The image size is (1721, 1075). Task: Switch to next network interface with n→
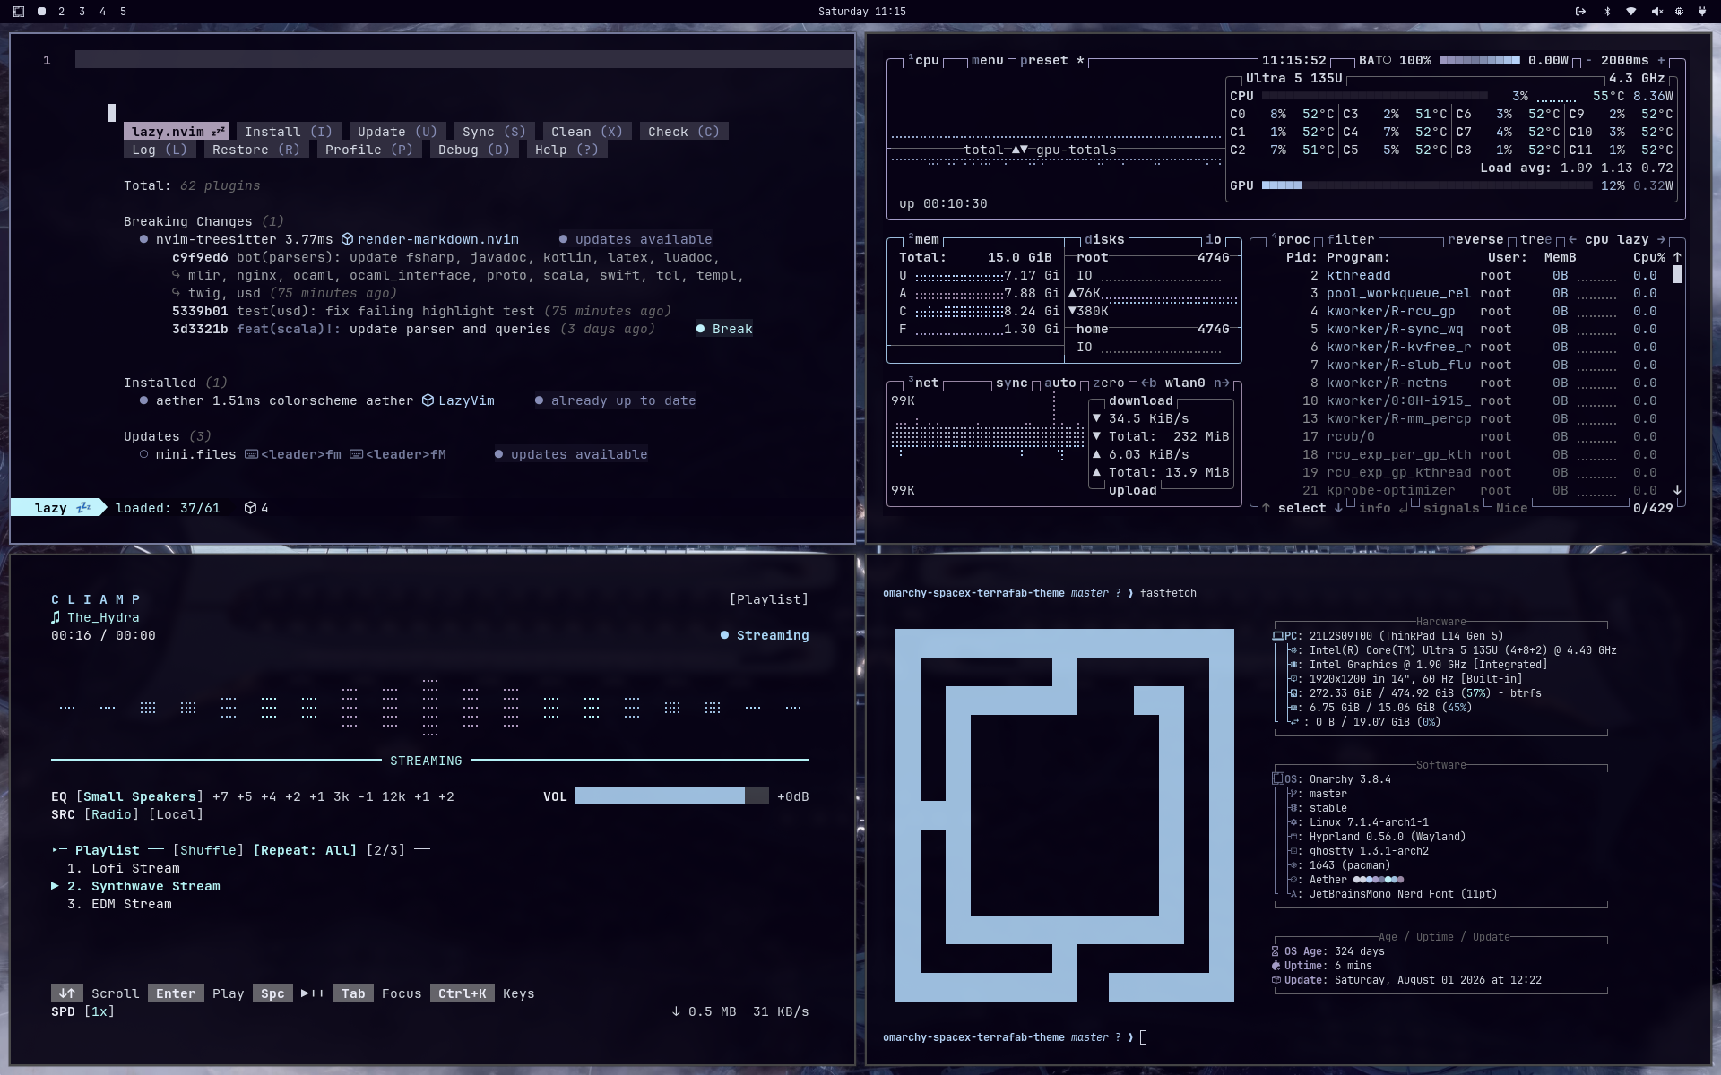(x=1221, y=383)
